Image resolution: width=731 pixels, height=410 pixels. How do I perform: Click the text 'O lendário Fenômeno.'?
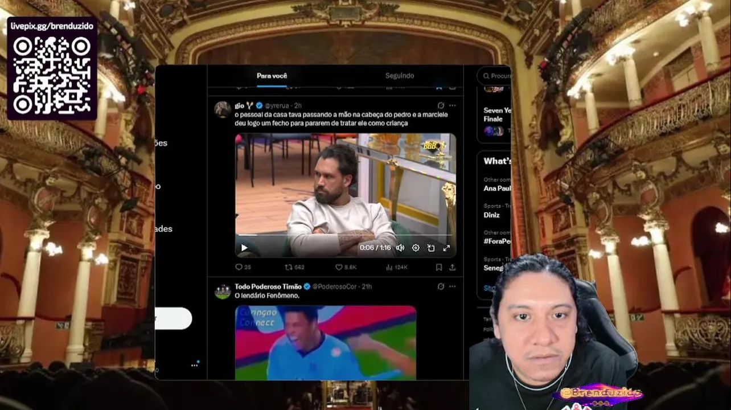point(267,296)
